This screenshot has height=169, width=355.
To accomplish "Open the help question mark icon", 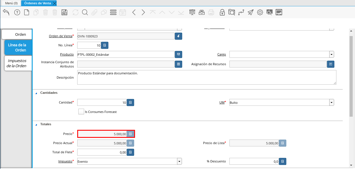I will coord(17,12).
